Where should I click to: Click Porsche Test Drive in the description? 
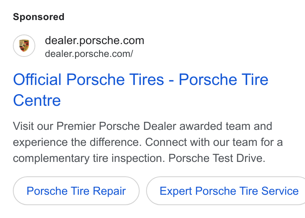pos(217,158)
